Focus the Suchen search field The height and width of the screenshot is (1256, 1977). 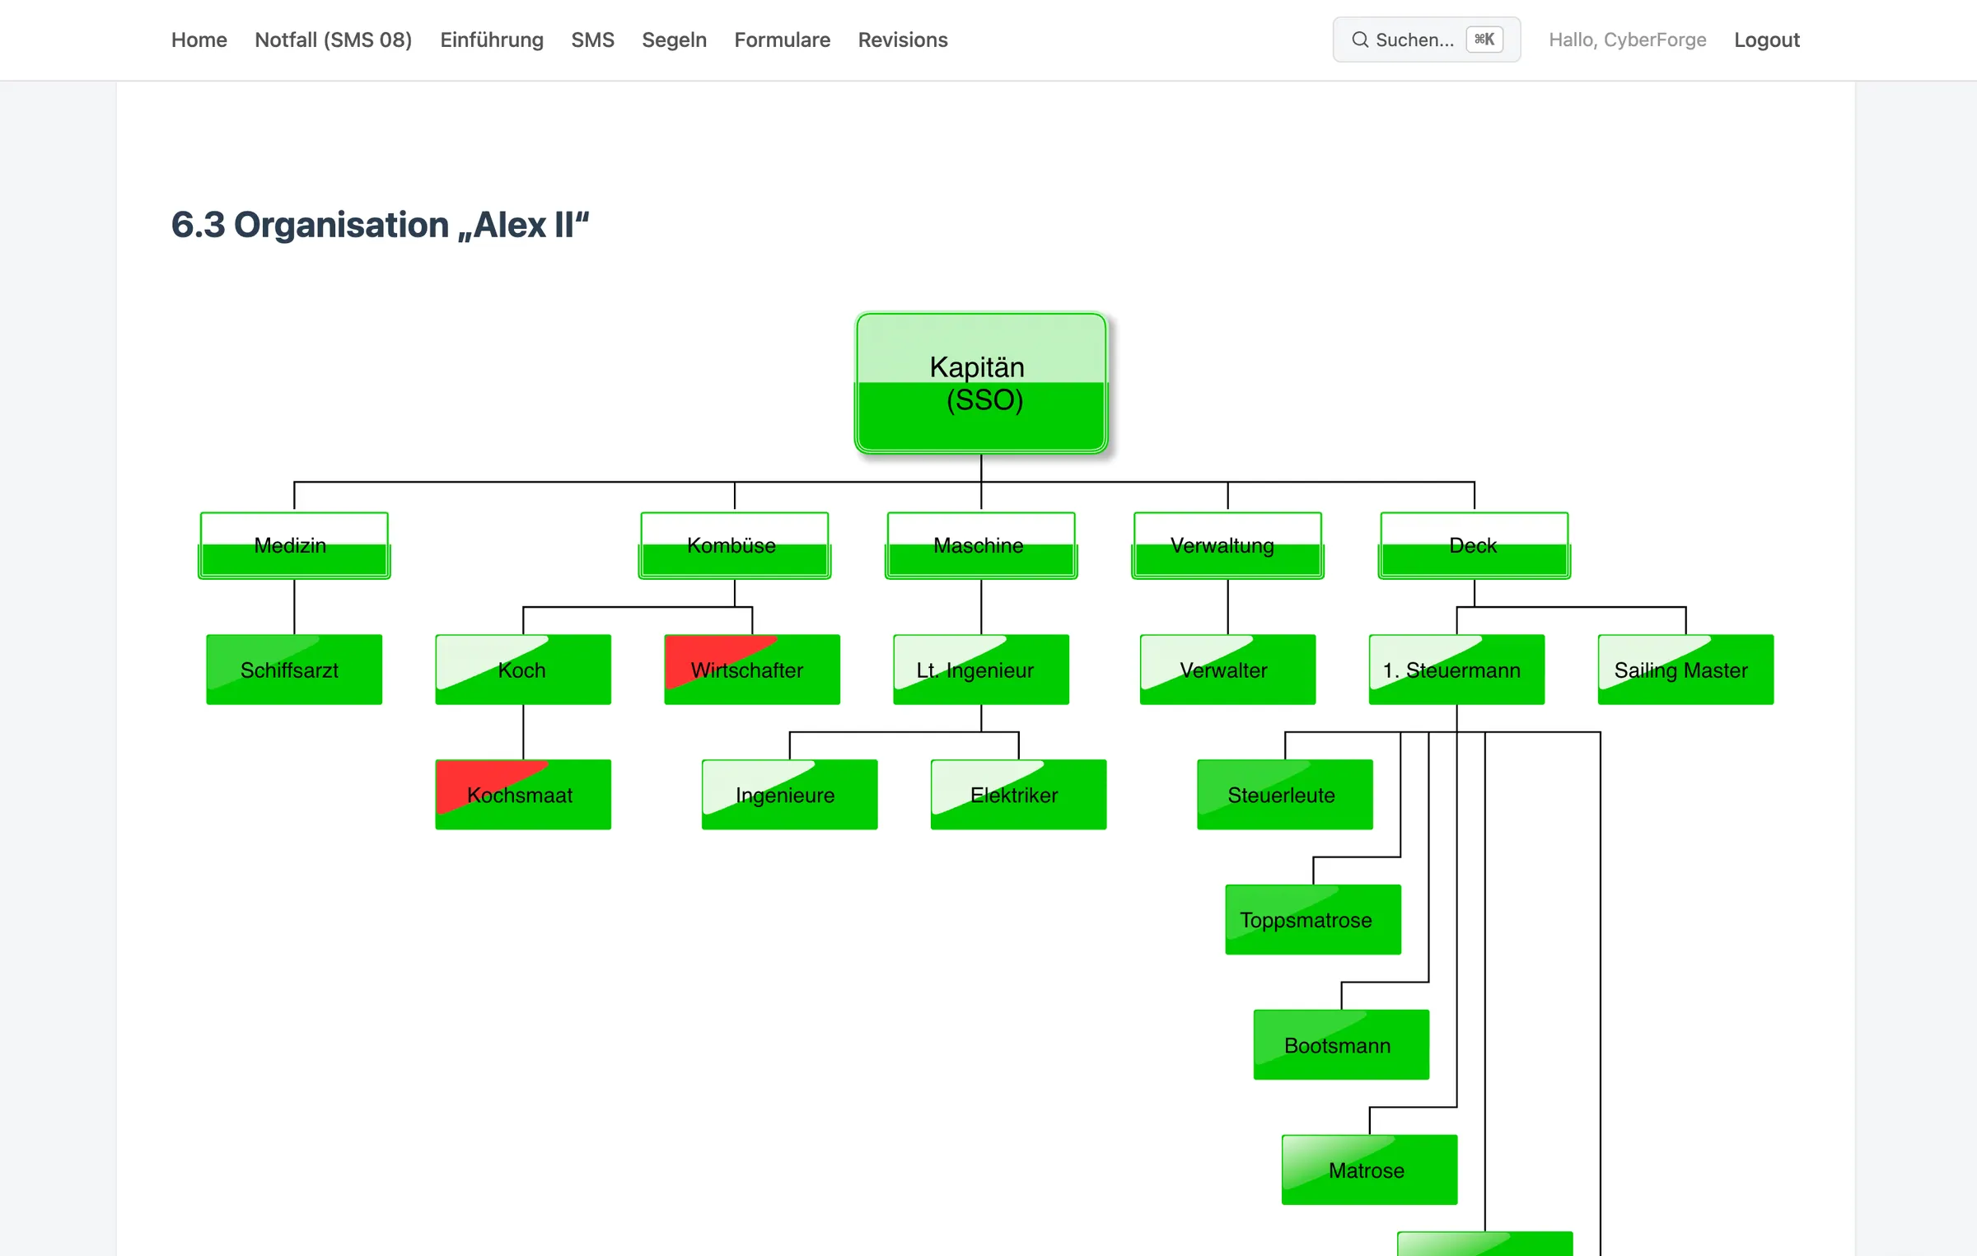(1427, 40)
